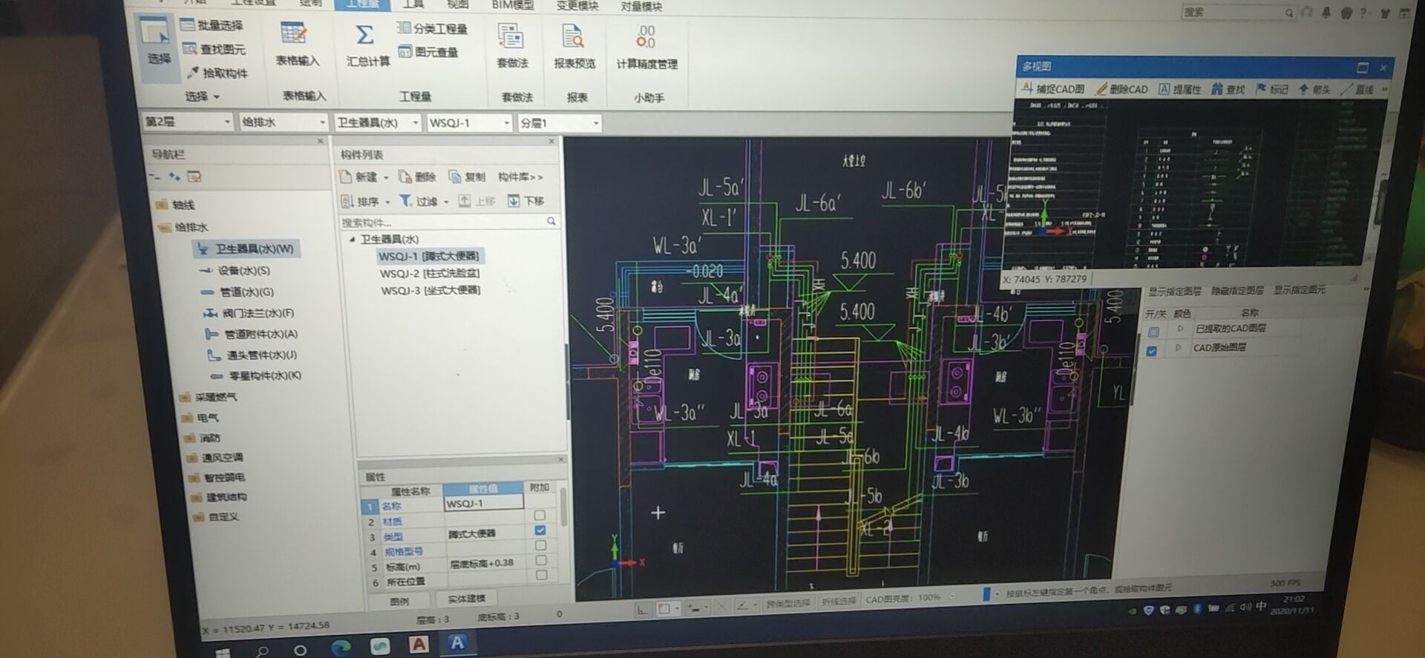Image resolution: width=1425 pixels, height=658 pixels.
Task: Toggle 附加 checkbox for 规格型号 row
Action: point(541,545)
